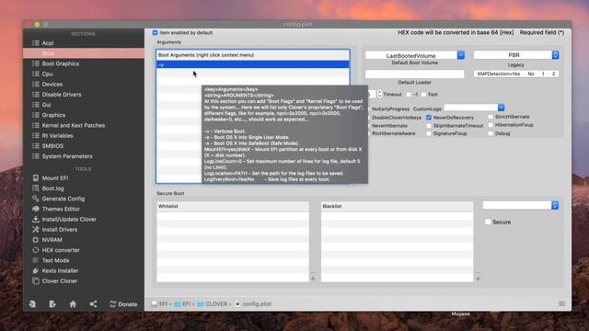Select the SMBIOS section
The image size is (589, 331).
pos(84,146)
